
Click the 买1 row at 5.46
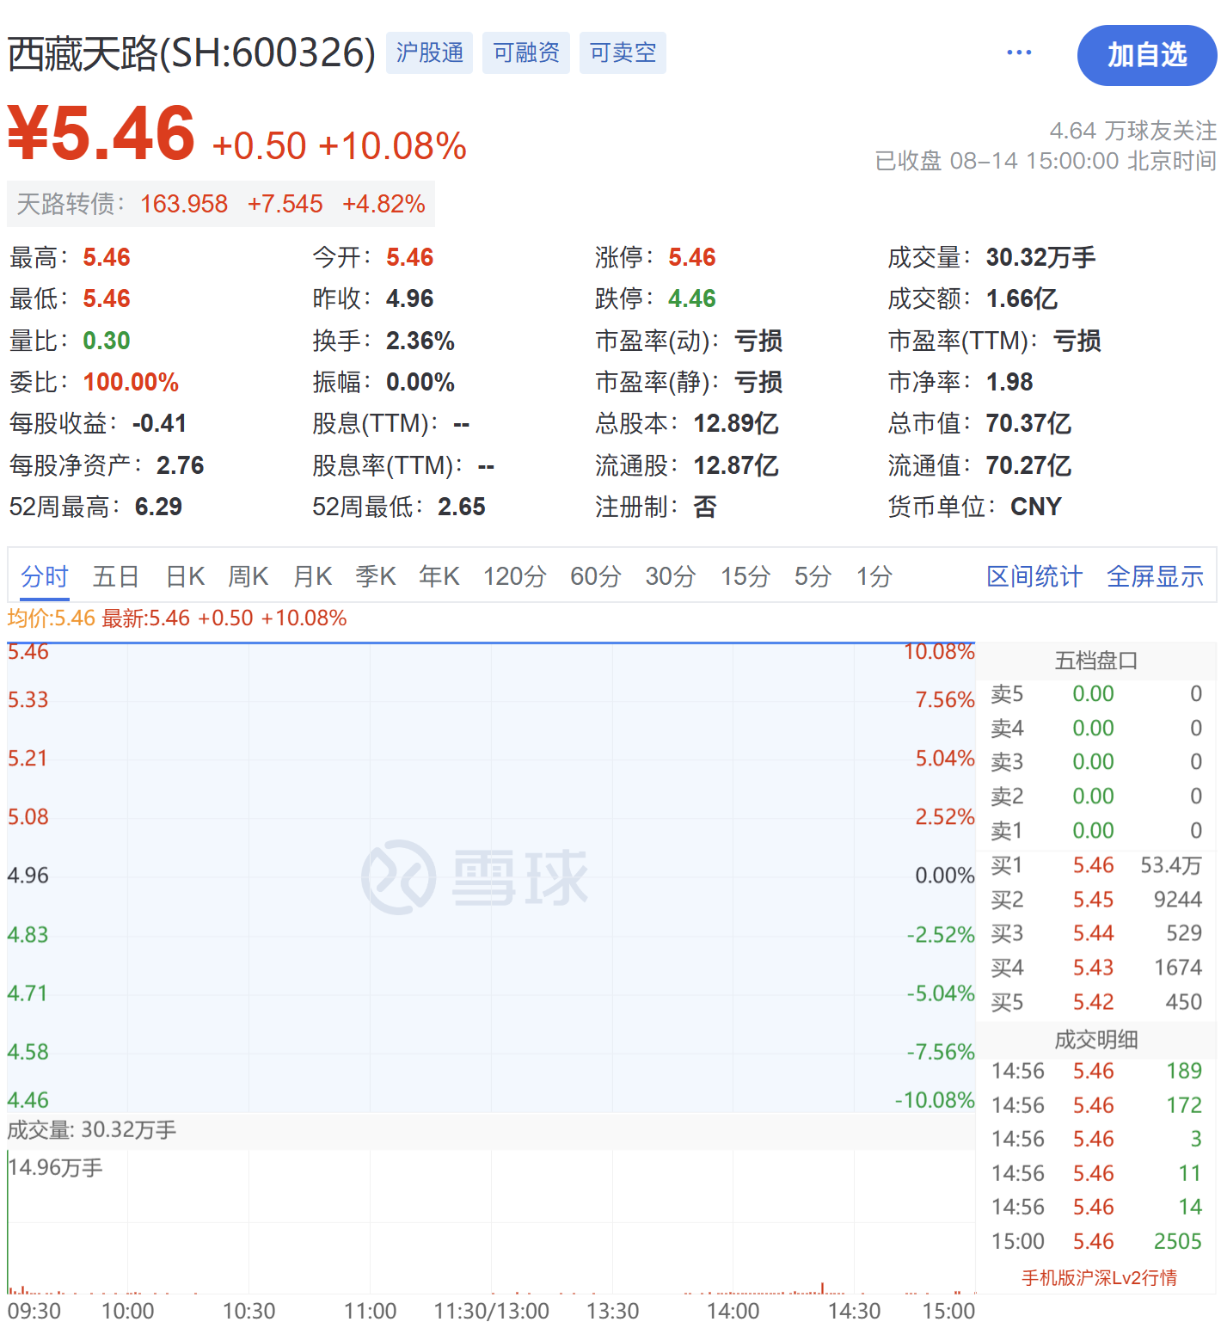(x=1096, y=865)
